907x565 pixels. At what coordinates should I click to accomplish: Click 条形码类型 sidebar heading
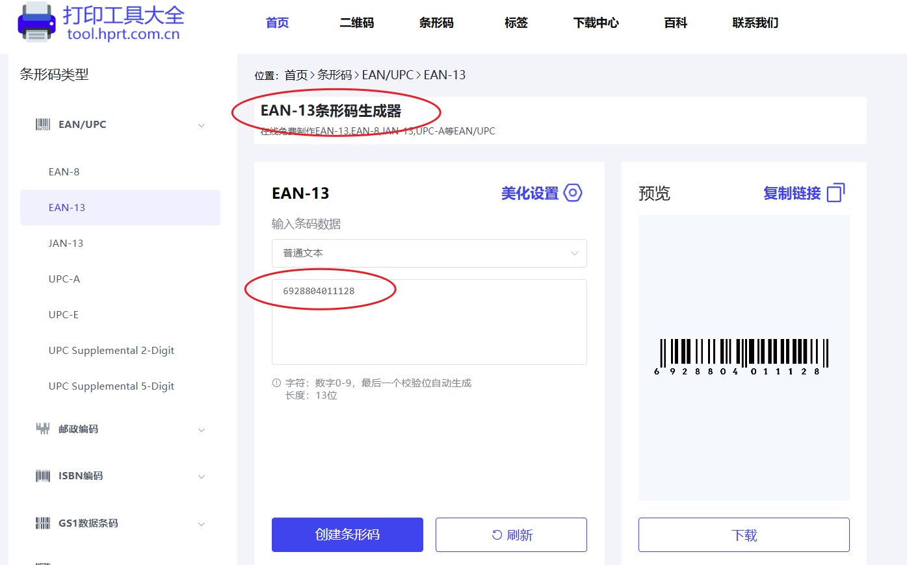[54, 75]
